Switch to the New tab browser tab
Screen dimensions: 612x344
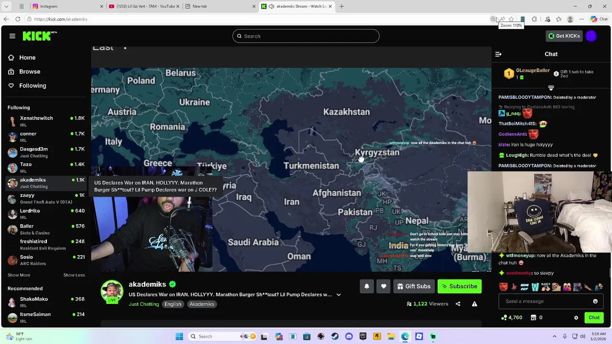point(220,6)
